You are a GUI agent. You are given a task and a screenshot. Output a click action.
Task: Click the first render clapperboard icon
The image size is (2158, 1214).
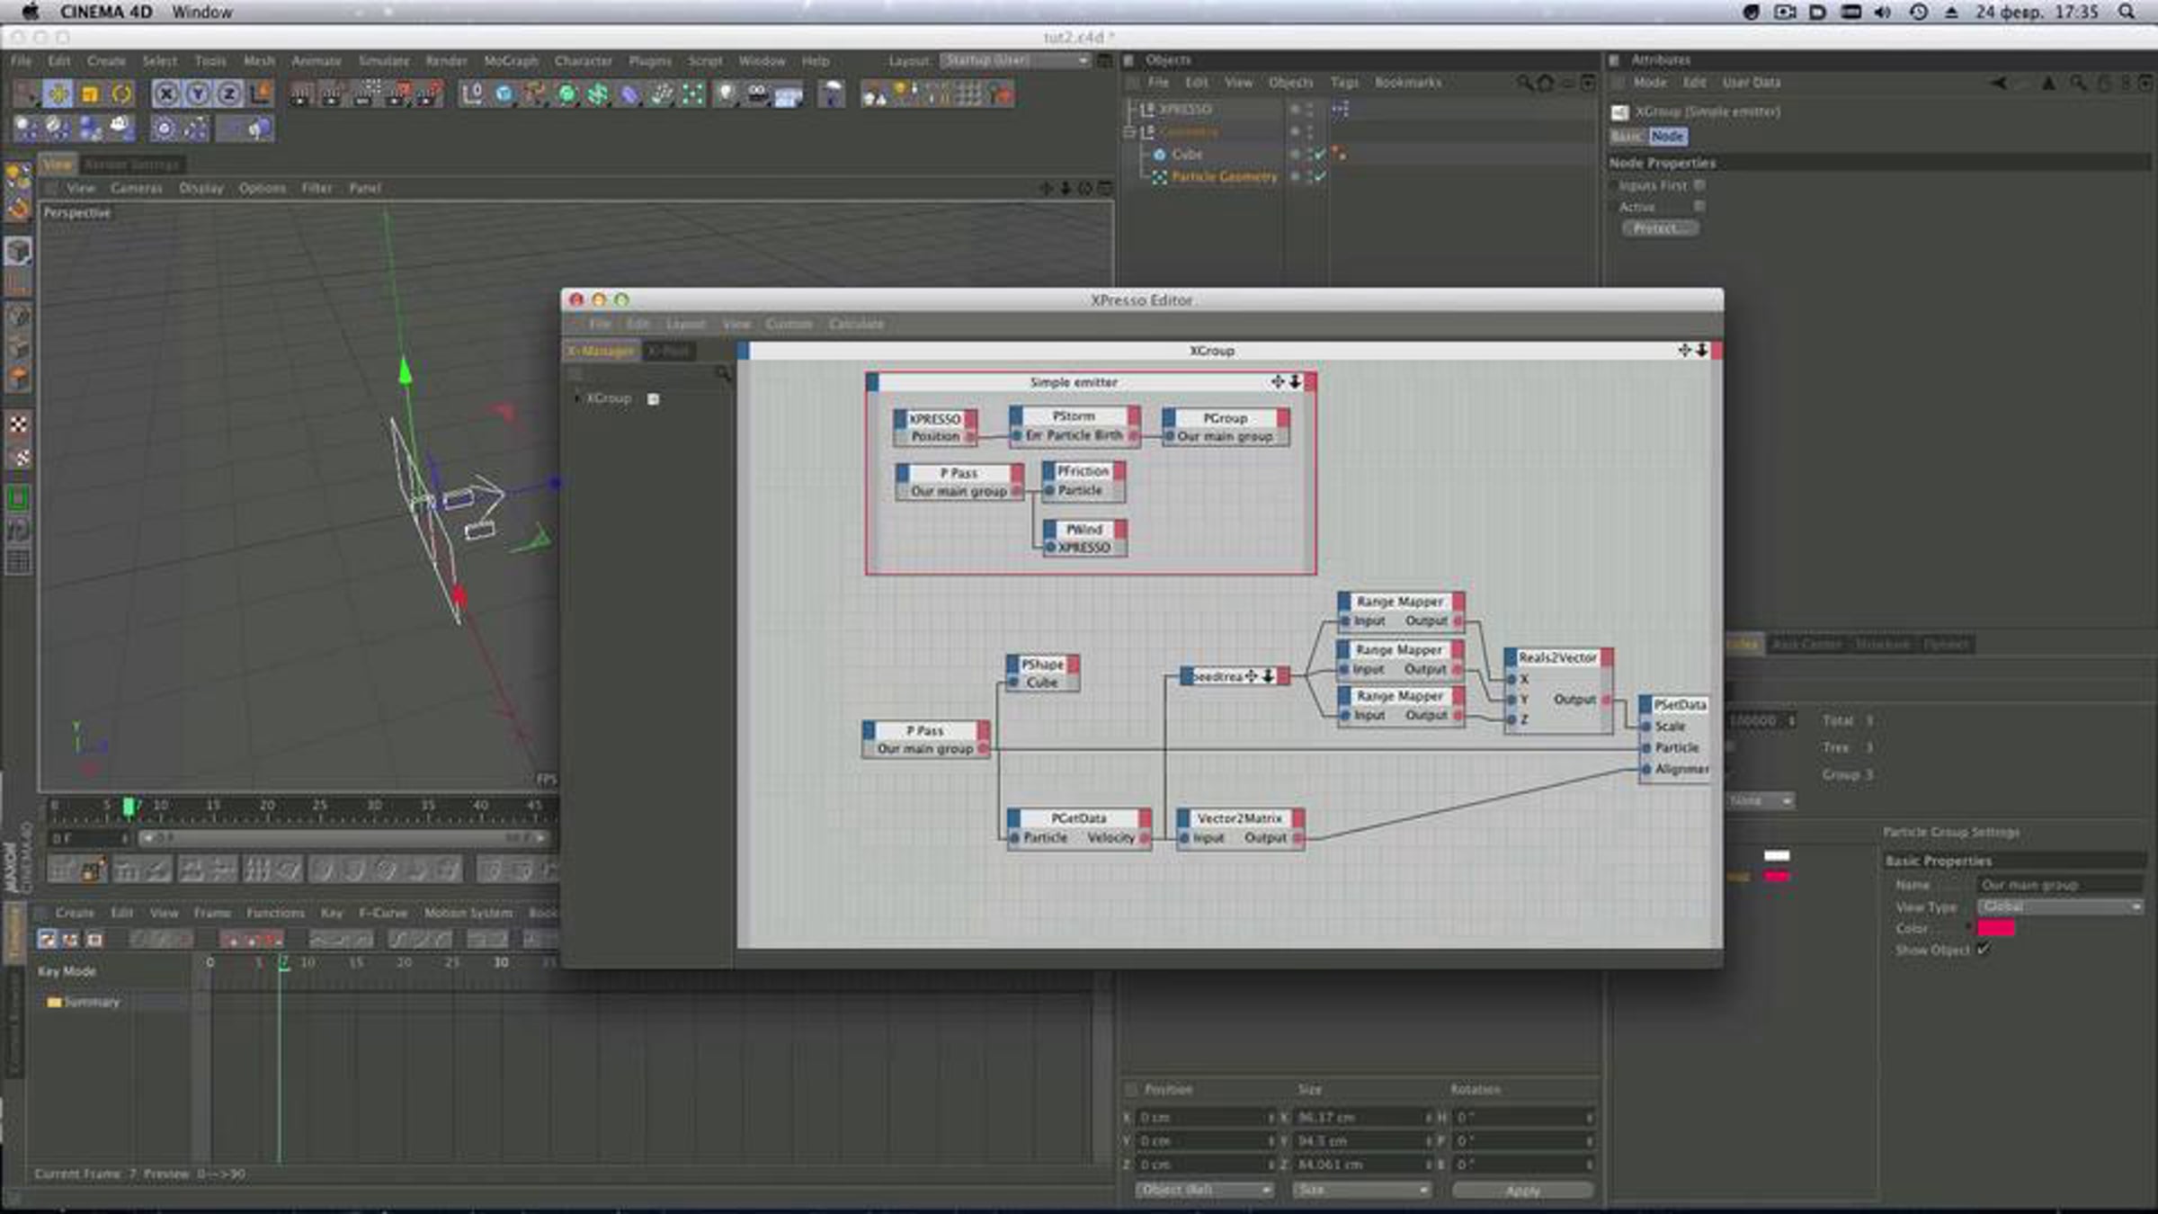click(x=300, y=94)
